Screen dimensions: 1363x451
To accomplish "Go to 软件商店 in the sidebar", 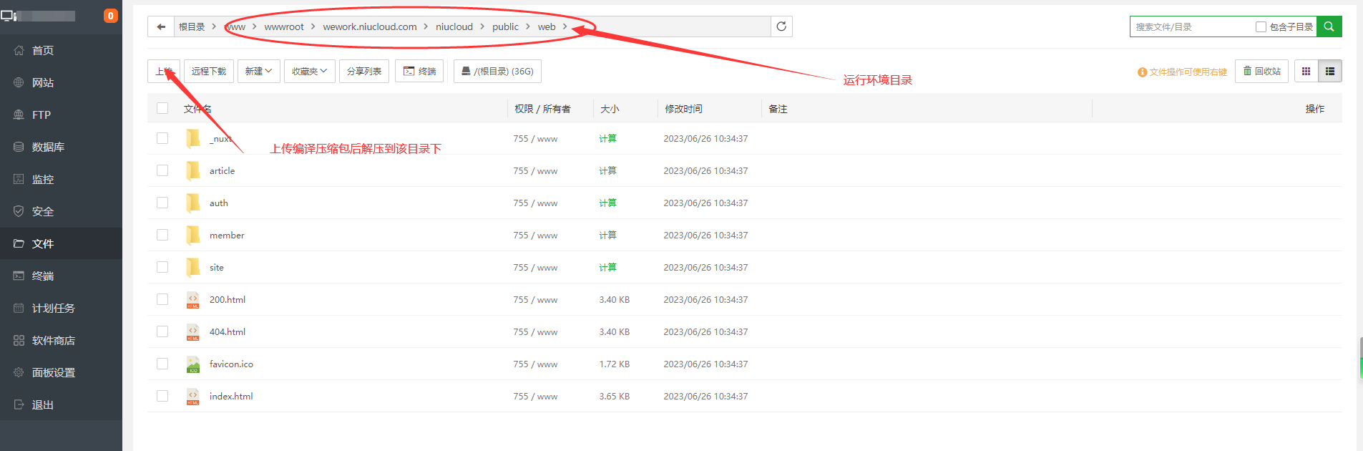I will pyautogui.click(x=53, y=340).
